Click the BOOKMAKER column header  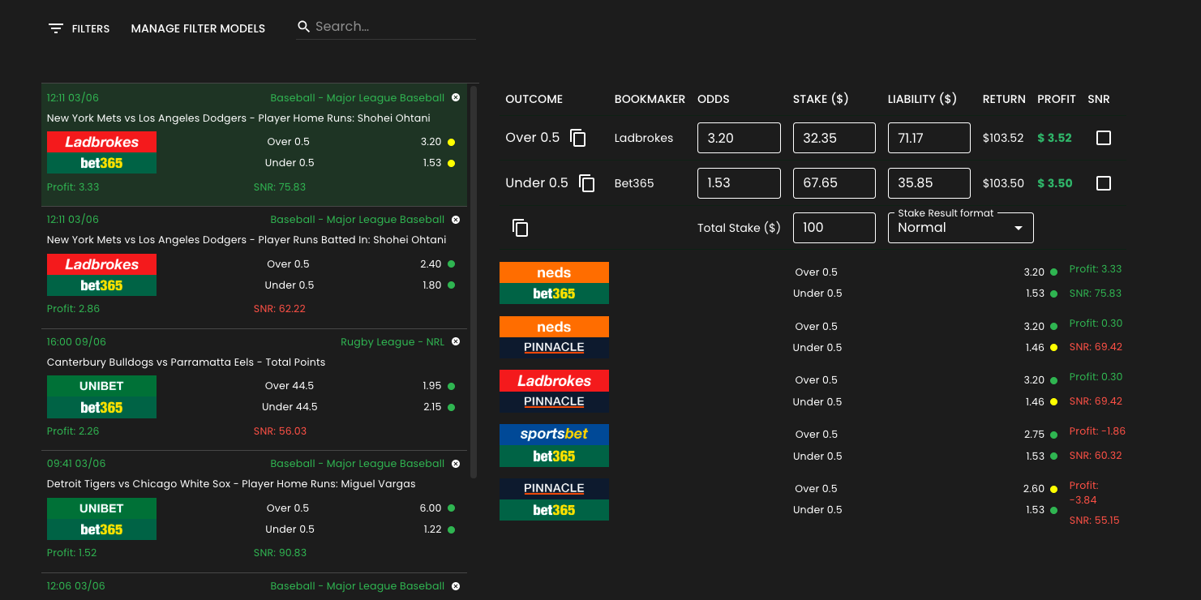point(650,99)
